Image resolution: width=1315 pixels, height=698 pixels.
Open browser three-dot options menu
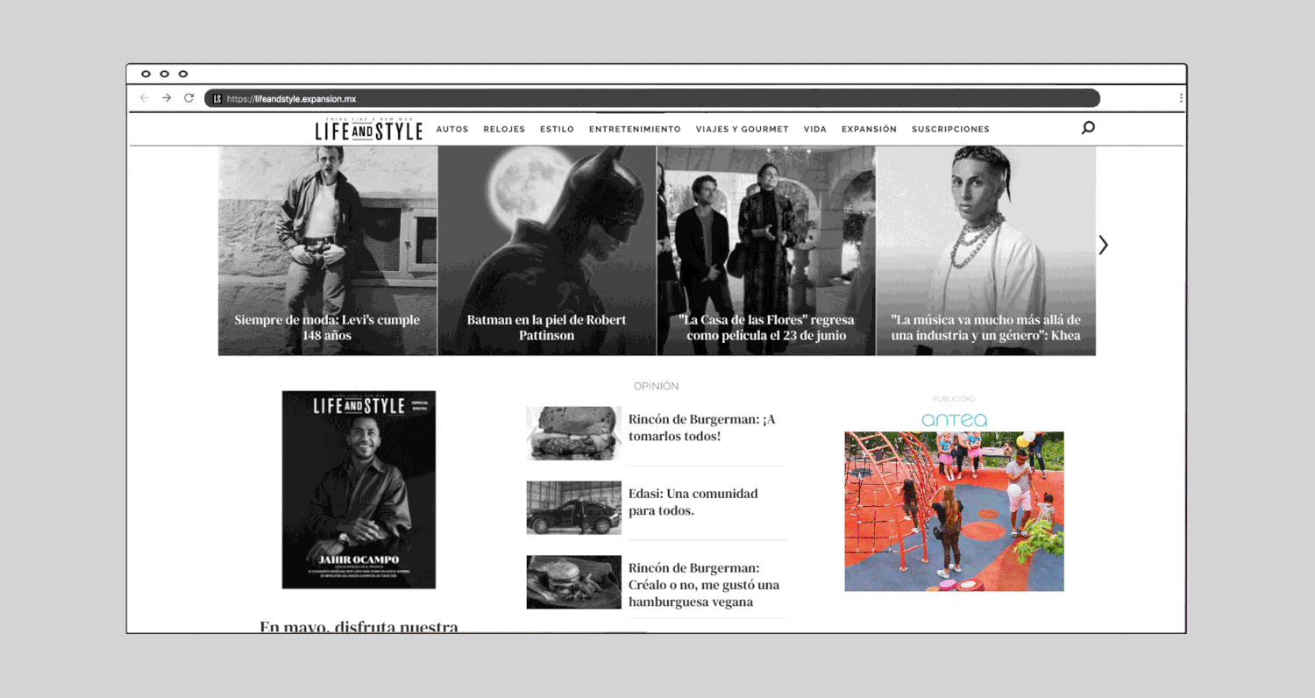[x=1181, y=98]
